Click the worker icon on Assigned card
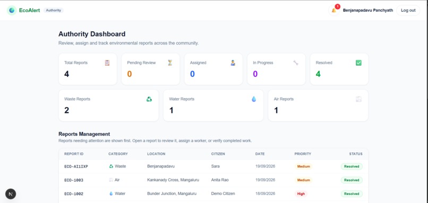Image resolution: width=428 pixels, height=203 pixels. [233, 63]
